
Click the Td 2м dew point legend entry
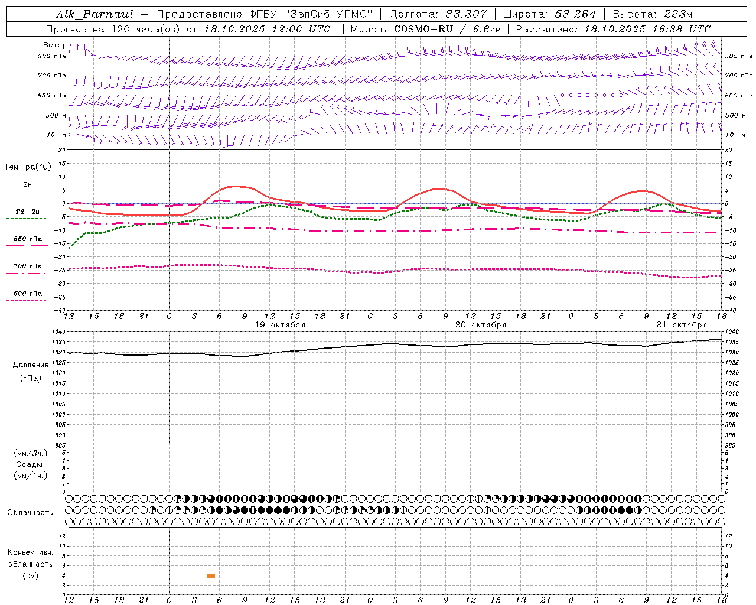pos(27,214)
